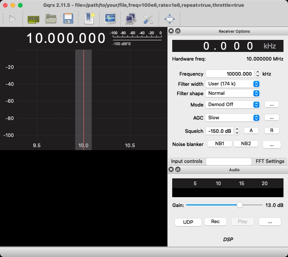Load settings with the folder icon
Viewport: 288px width, 257px height.
51,19
